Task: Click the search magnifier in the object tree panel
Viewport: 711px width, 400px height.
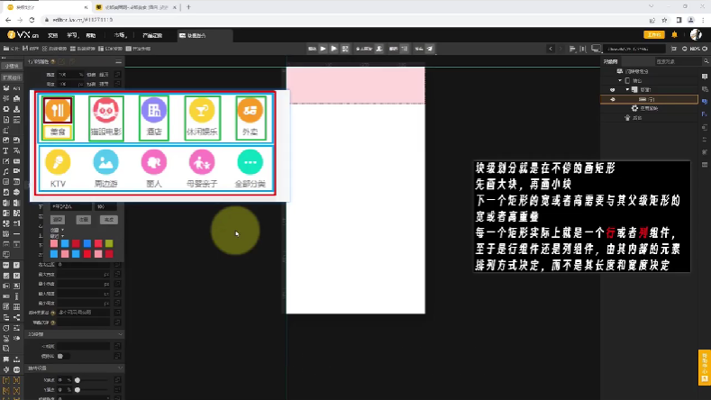Action: (x=706, y=61)
